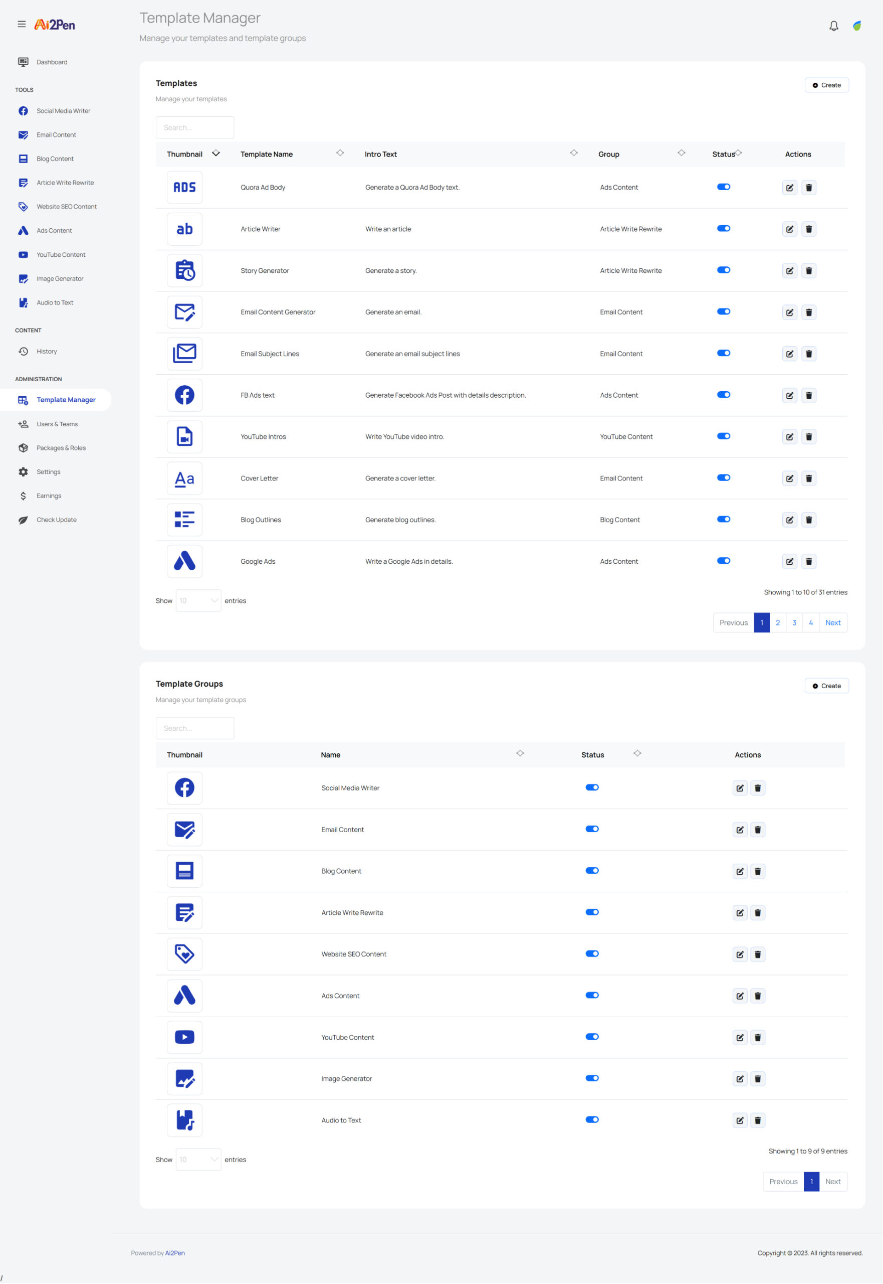Click edit icon for Quora Ad Body

click(789, 188)
